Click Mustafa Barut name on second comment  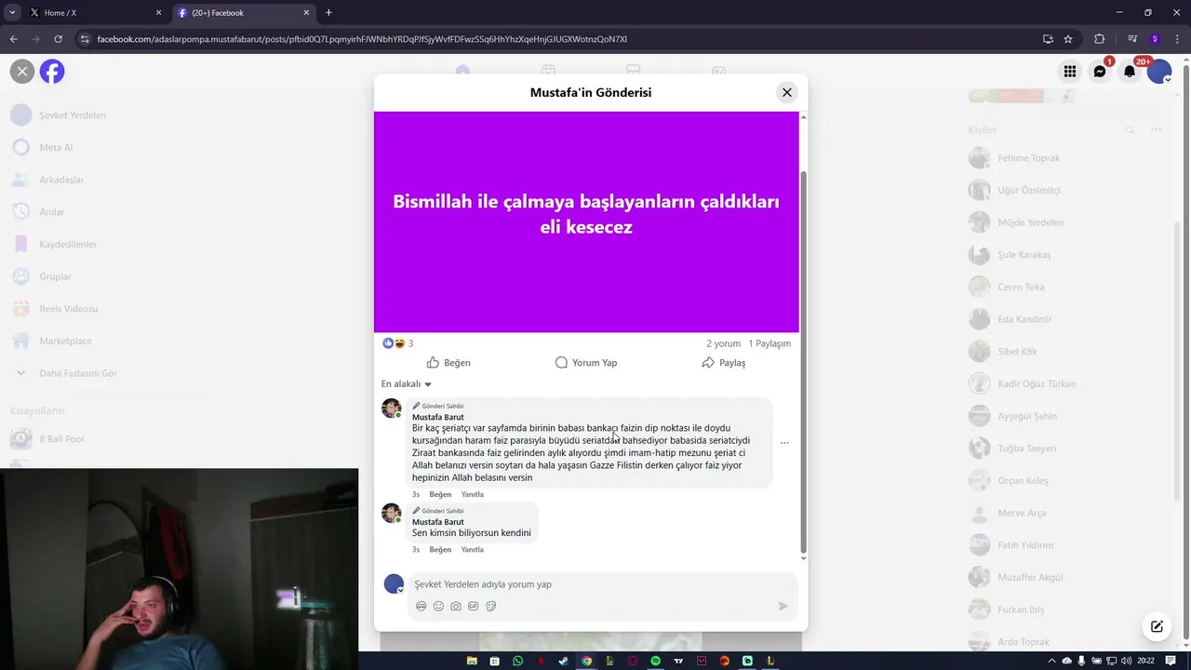pos(437,522)
